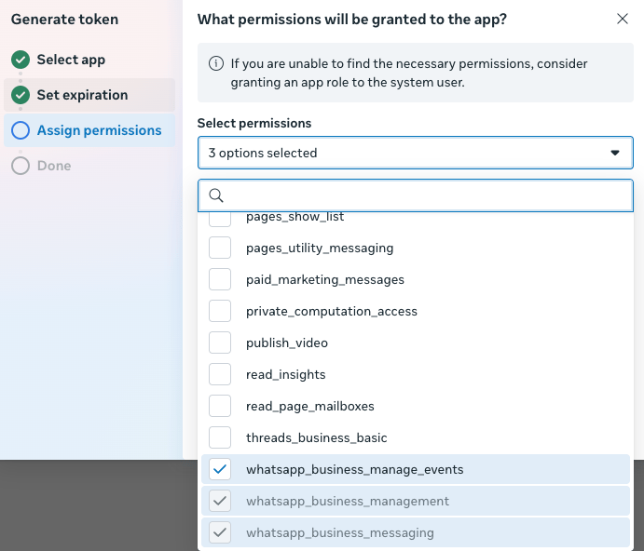Click the whatsapp_business_management label text
Viewport: 644px width, 551px height.
click(348, 501)
